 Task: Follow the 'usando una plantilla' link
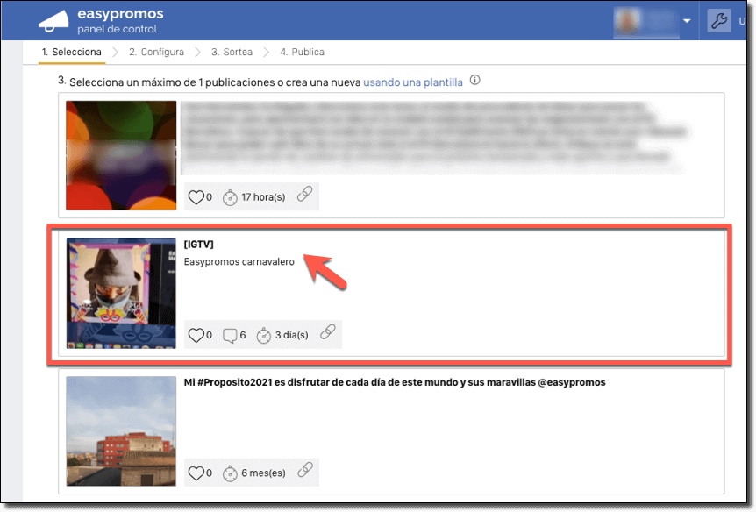click(x=413, y=82)
